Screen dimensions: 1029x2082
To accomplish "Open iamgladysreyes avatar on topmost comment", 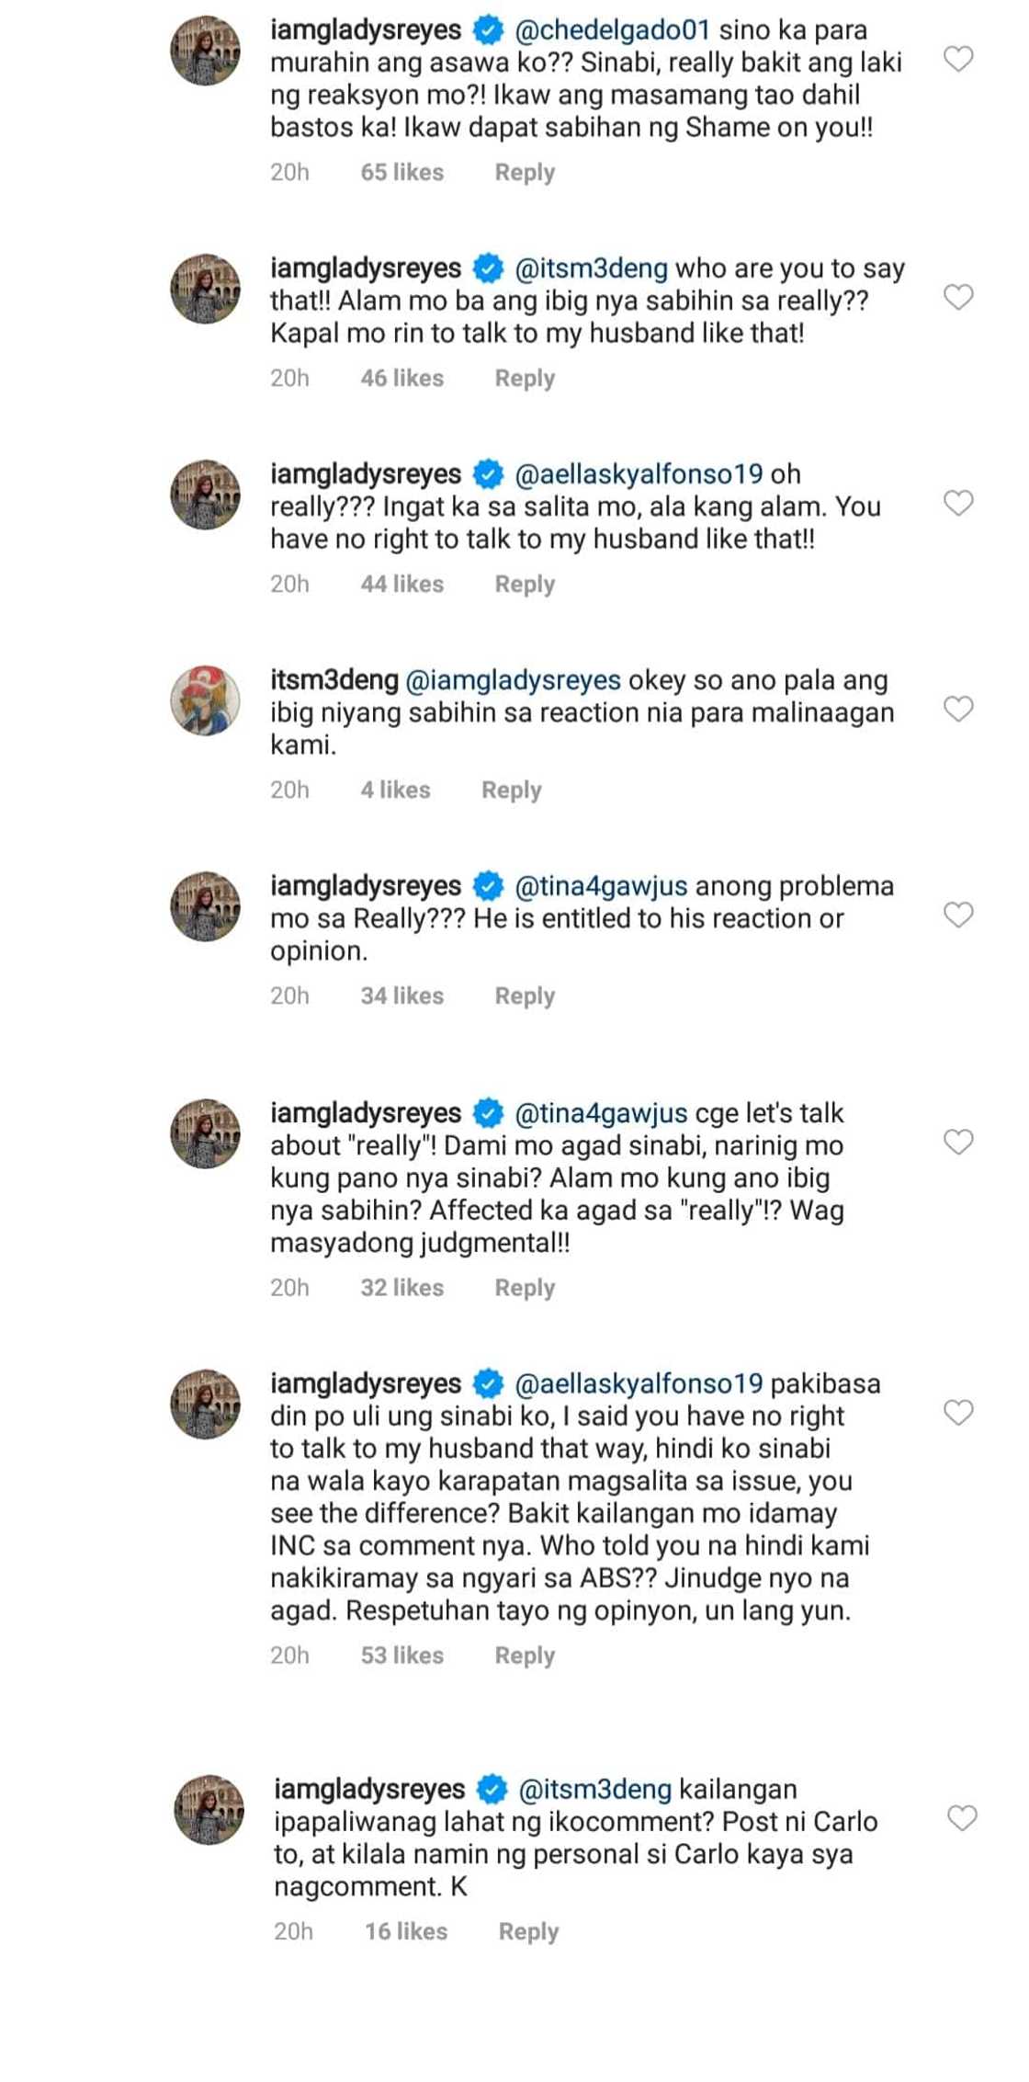I will pos(206,51).
